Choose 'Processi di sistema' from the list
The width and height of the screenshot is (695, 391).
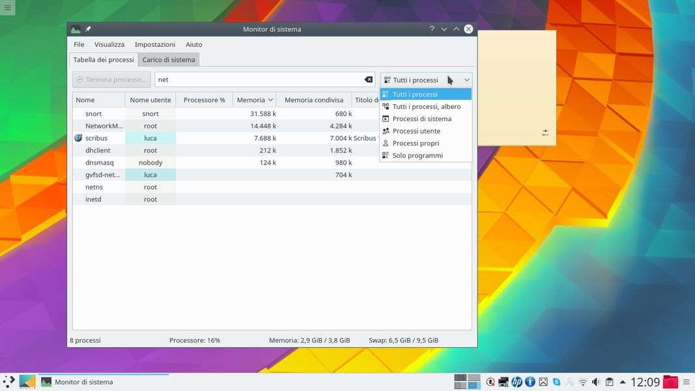pos(421,119)
